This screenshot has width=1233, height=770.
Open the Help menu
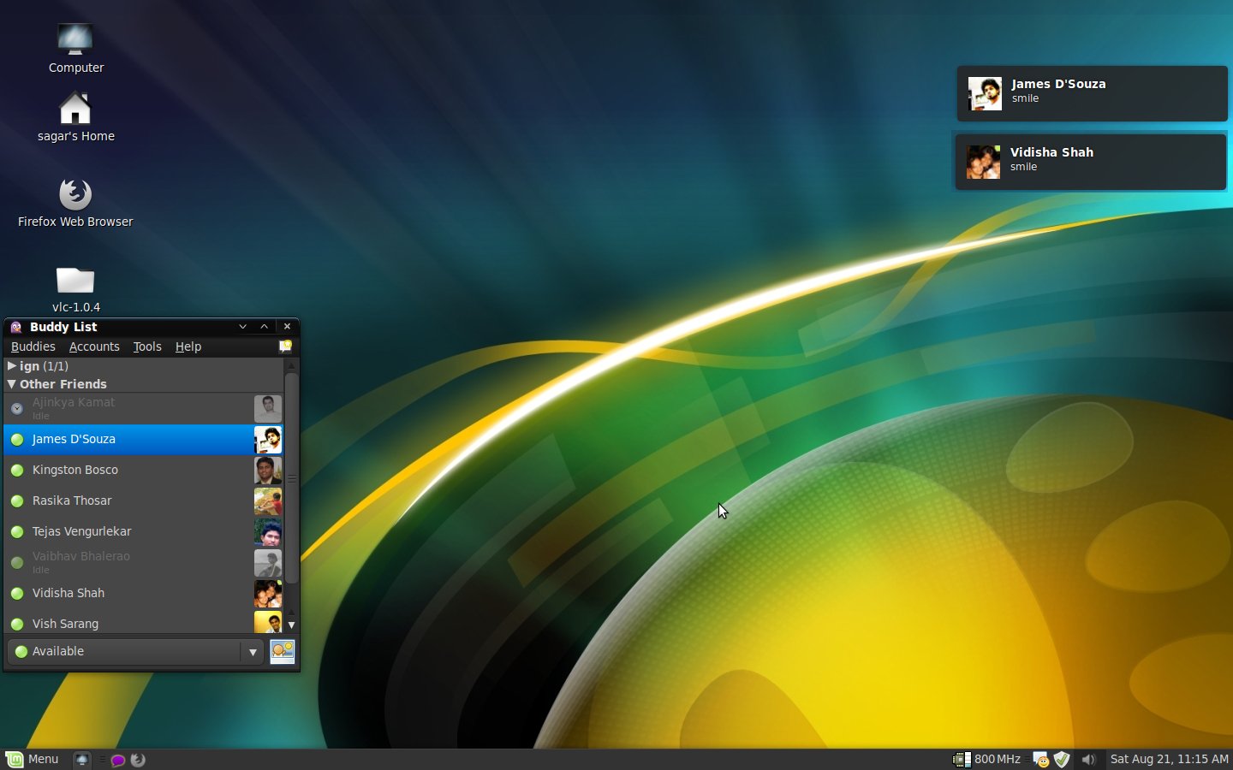point(188,346)
